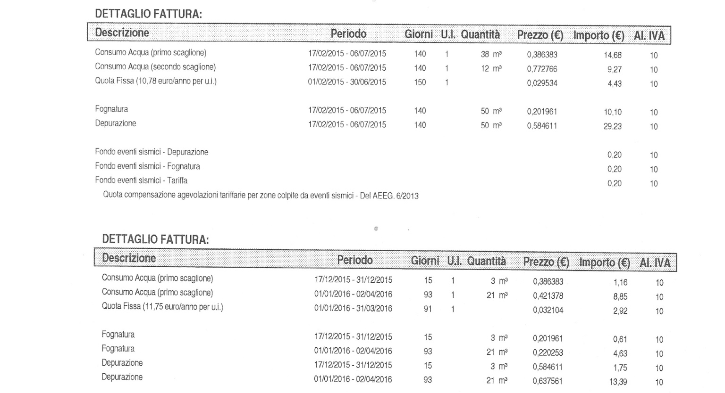Click the Prezzo (€) header in the lower table
The height and width of the screenshot is (393, 725).
click(x=546, y=262)
